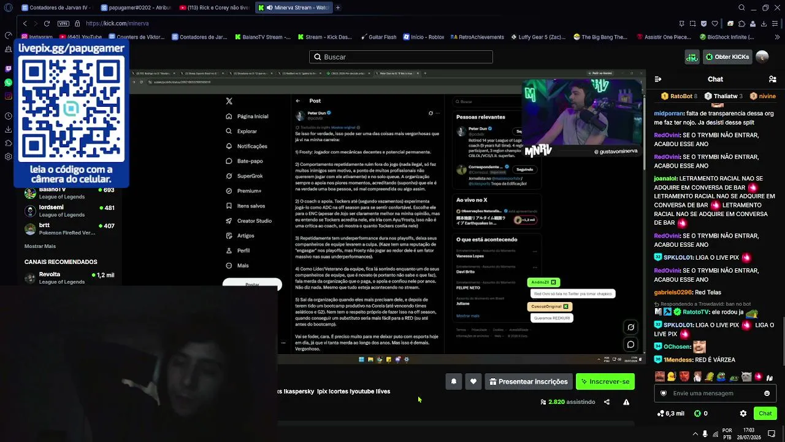The height and width of the screenshot is (442, 785).
Task: Show hidden system tray icons
Action: point(695,434)
